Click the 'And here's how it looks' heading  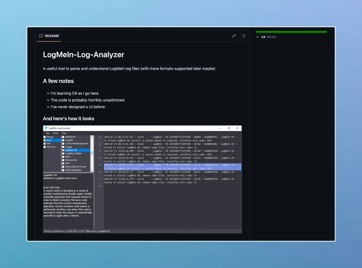pyautogui.click(x=68, y=119)
